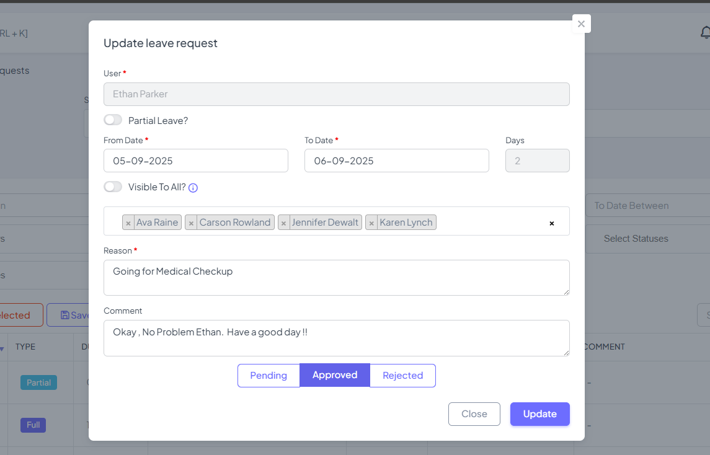The width and height of the screenshot is (710, 455).
Task: Remove the Jennifer Dewalt tag
Action: [283, 222]
